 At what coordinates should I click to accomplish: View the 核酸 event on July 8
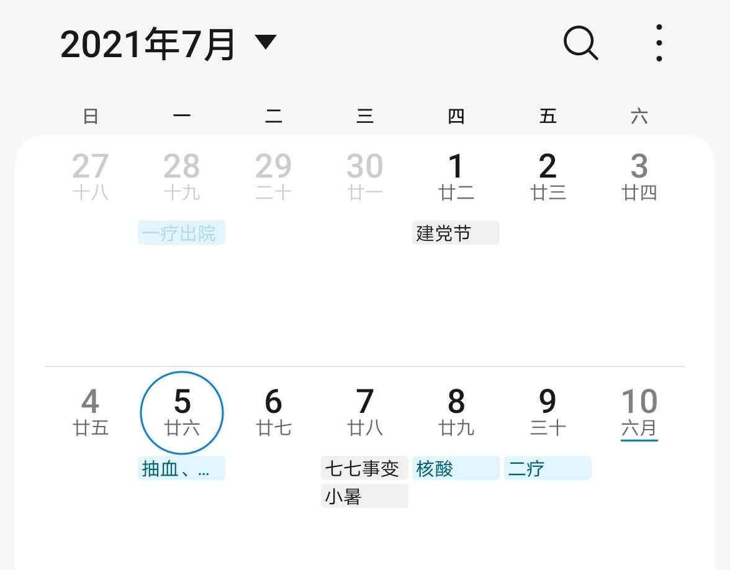click(456, 469)
